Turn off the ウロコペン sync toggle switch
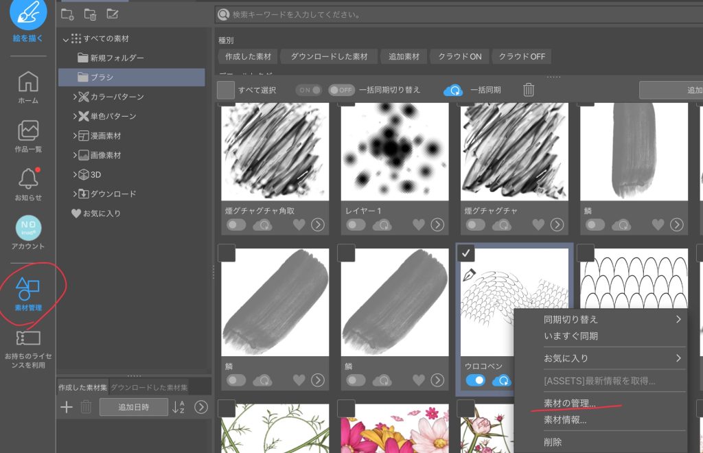 pyautogui.click(x=475, y=380)
